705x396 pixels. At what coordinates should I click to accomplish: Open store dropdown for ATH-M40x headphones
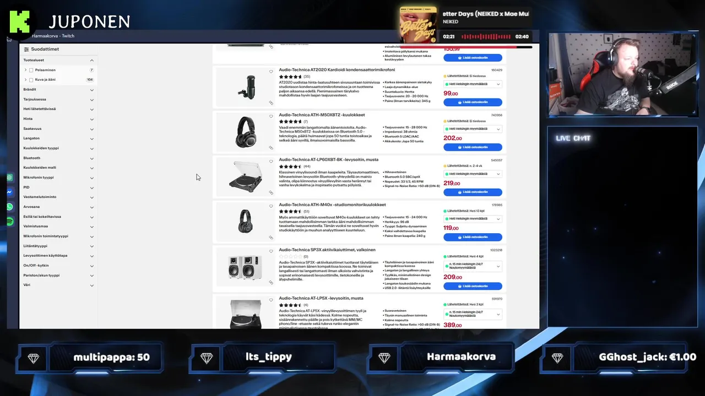coord(473,219)
